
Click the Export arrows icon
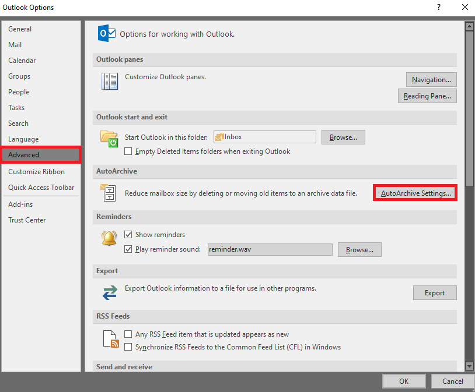110,292
